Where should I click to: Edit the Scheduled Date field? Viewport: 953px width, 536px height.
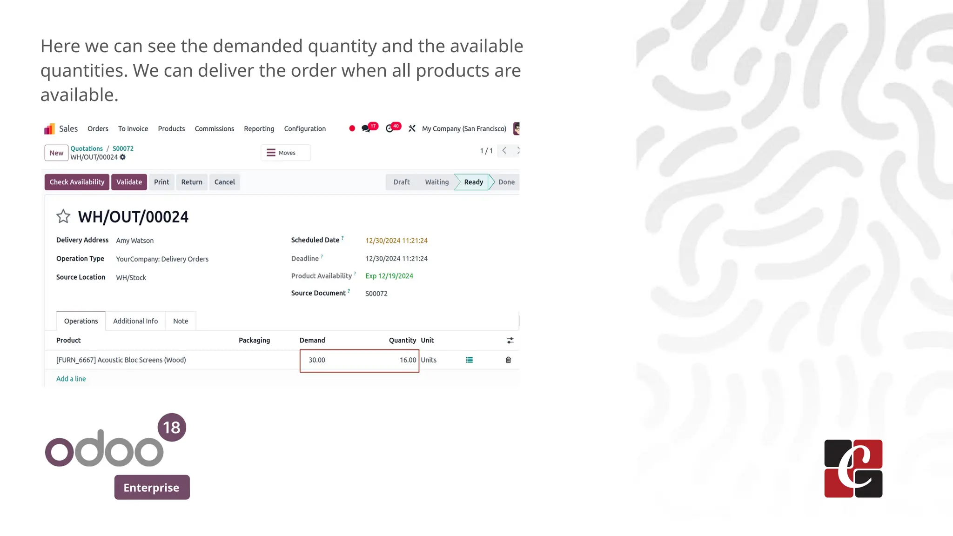pyautogui.click(x=396, y=241)
